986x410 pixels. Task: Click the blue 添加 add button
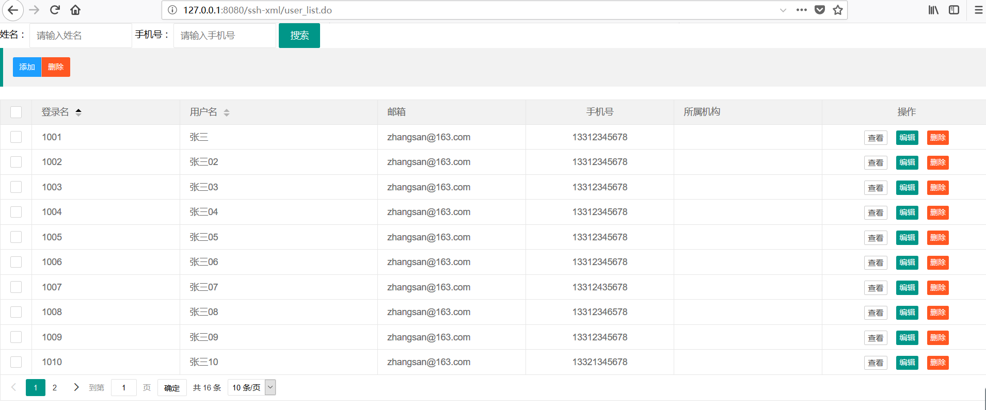(x=27, y=67)
